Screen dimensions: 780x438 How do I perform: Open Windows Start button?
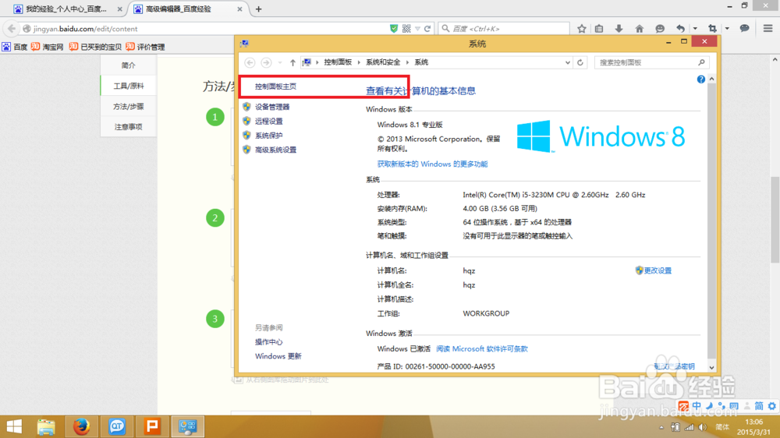pos(14,426)
